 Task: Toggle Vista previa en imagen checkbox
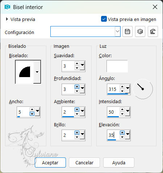(104, 19)
